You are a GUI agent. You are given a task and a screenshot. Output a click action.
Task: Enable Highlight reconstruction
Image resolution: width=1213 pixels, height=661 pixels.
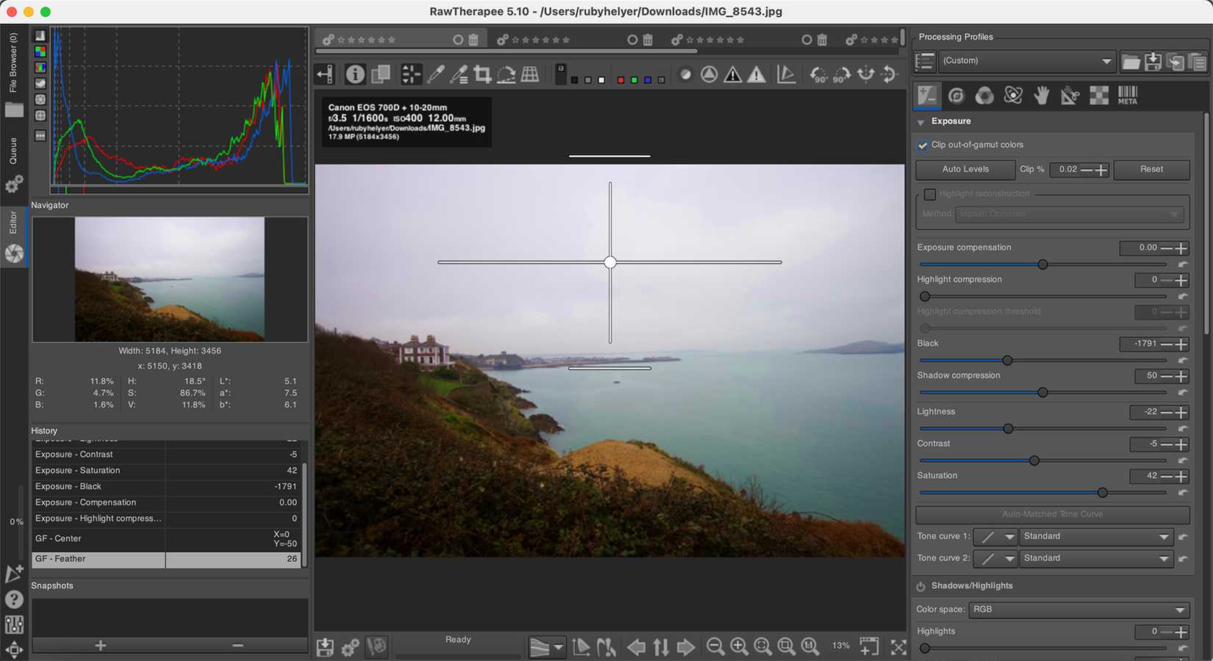930,194
